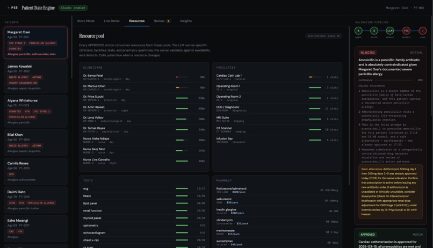Click the Dr. Priya Suzuki row
The image size is (433, 248).
tap(144, 98)
